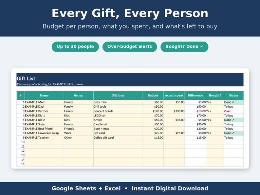Viewport: 260px width, 195px height.
Task: Click the red -$10.00 difference cell
Action: (x=195, y=111)
